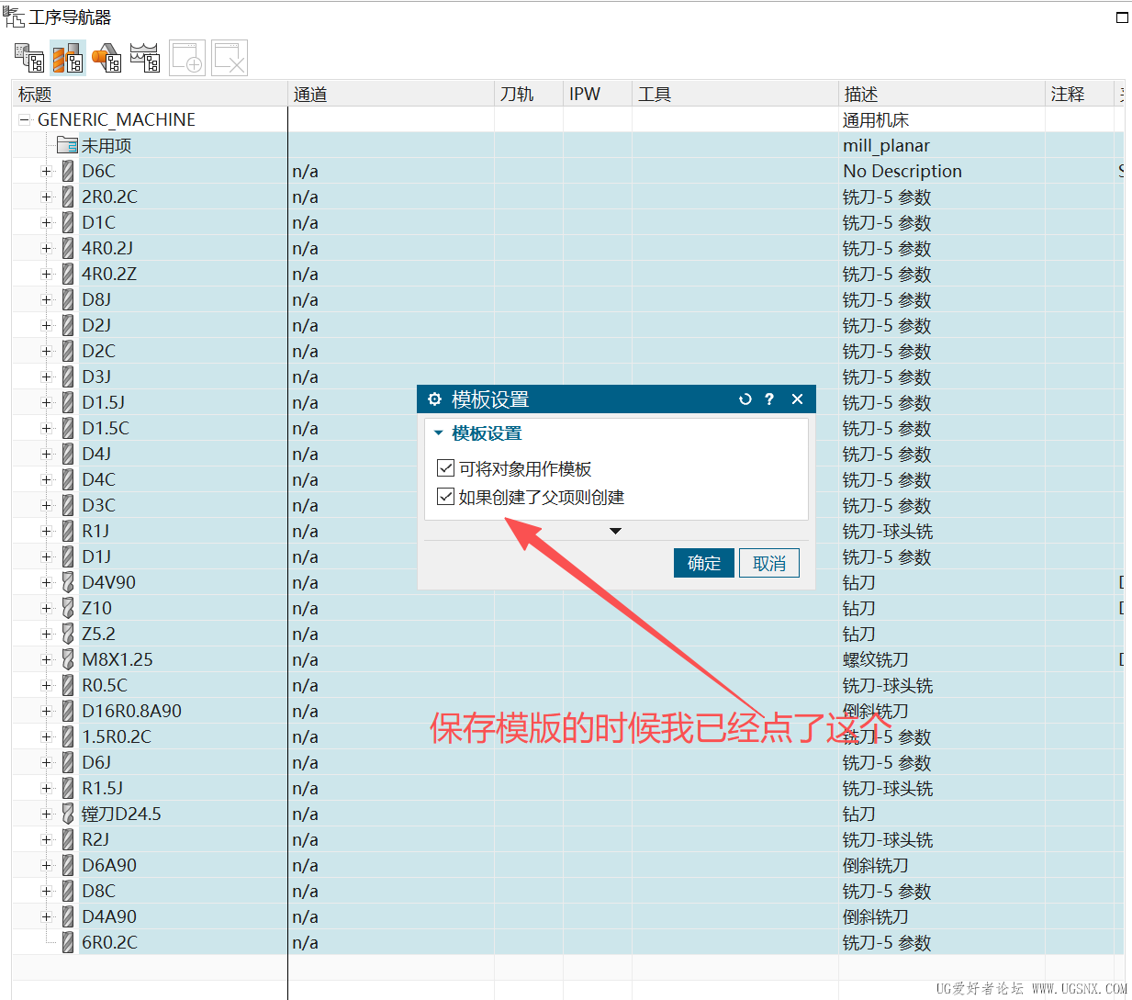Toggle 如果创建了父项则创建 checkbox
Image resolution: width=1132 pixels, height=1000 pixels.
pos(446,497)
